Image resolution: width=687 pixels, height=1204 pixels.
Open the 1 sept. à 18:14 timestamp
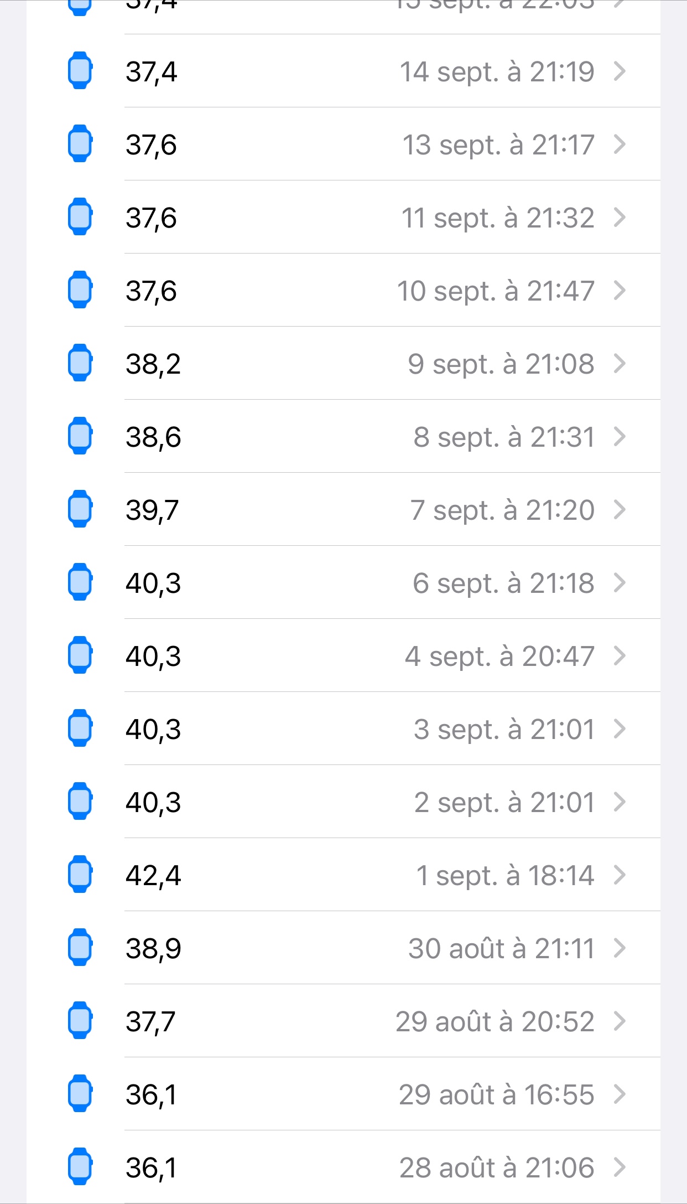[x=505, y=876]
